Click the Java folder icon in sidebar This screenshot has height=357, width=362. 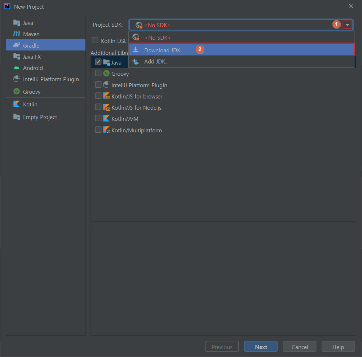coord(17,23)
